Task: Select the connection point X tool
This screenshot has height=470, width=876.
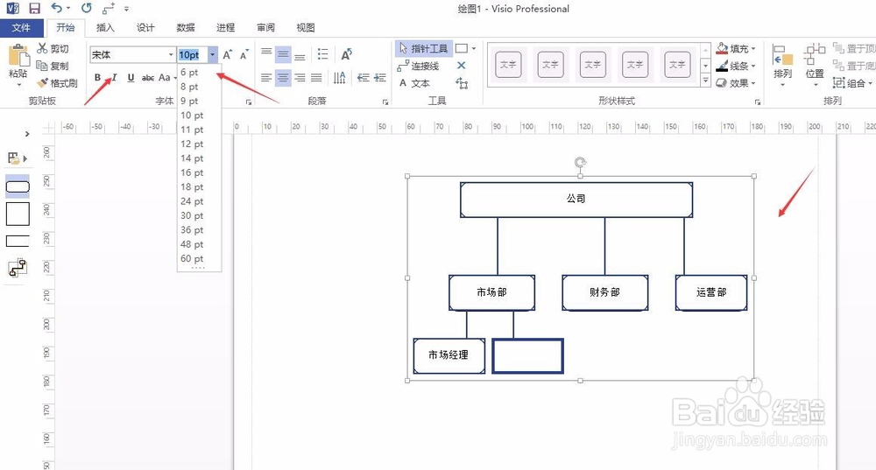Action: coord(461,66)
